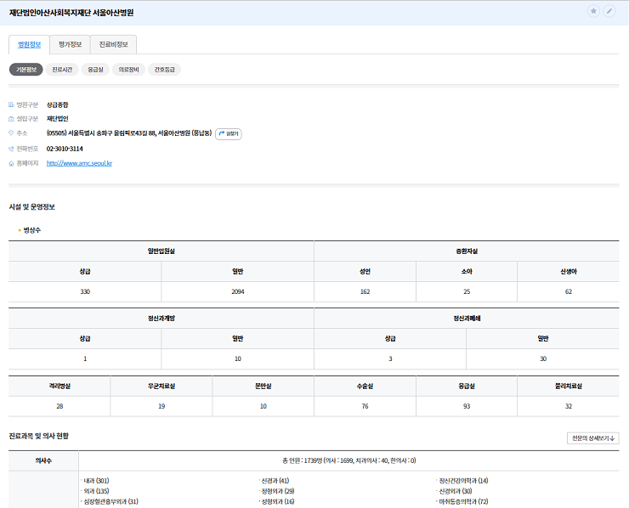The width and height of the screenshot is (629, 508).
Task: Select the 간호등급 sub-tab pill
Action: click(x=164, y=70)
